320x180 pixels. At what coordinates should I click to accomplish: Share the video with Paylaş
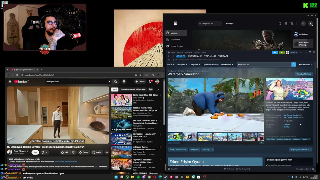83,152
